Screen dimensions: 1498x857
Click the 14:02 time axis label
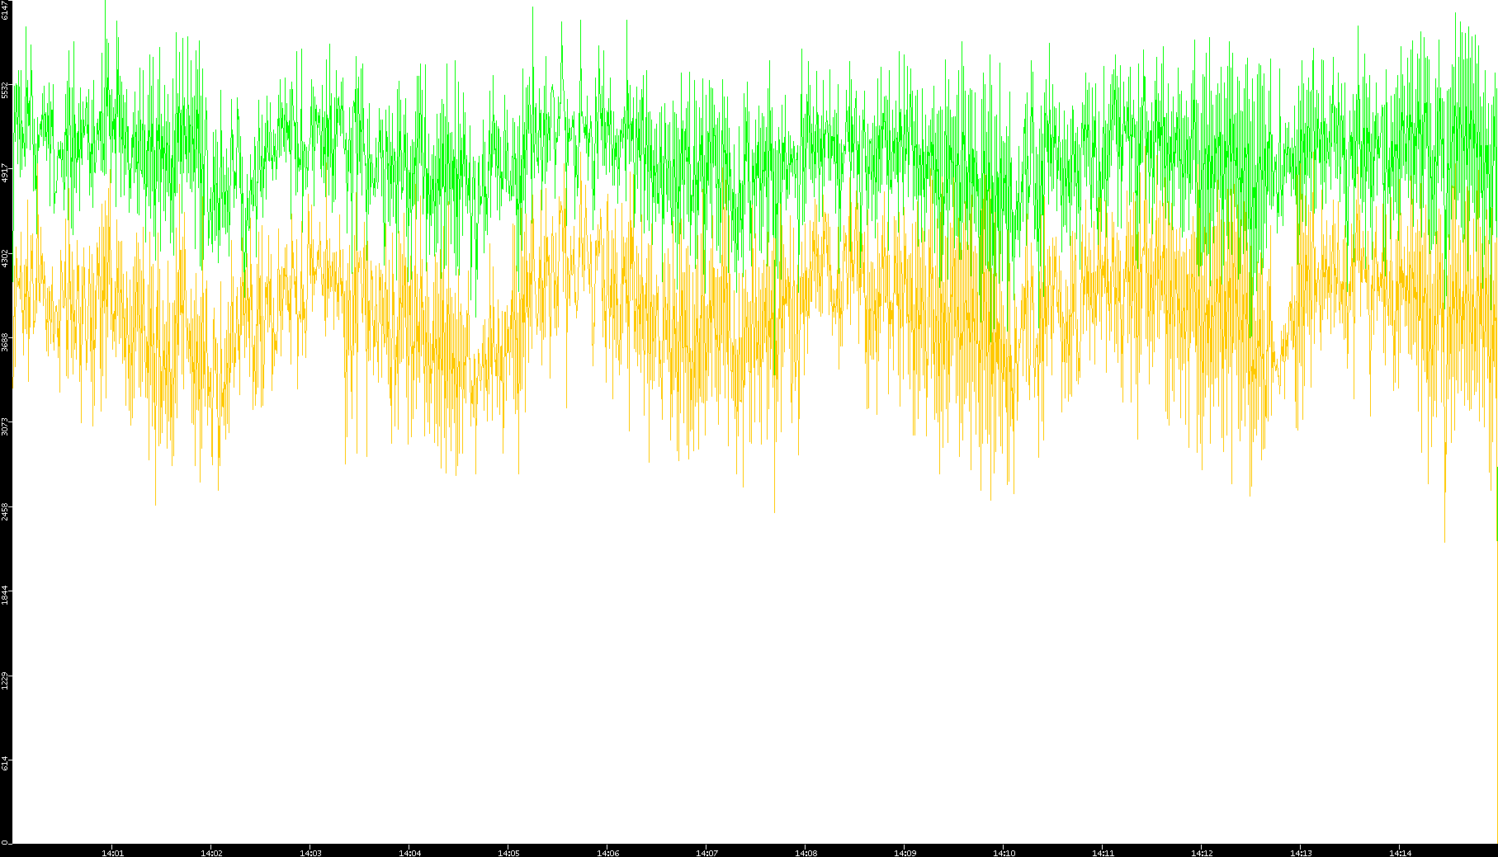tap(211, 853)
